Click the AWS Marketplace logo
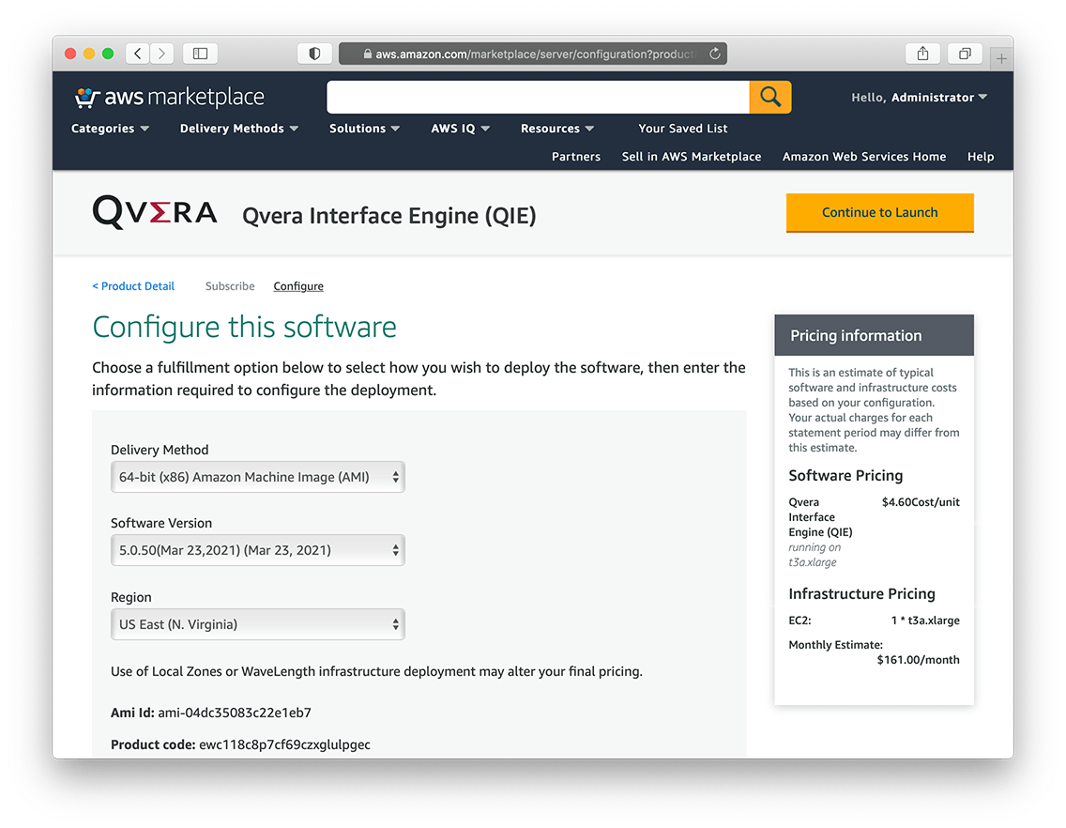 point(170,97)
